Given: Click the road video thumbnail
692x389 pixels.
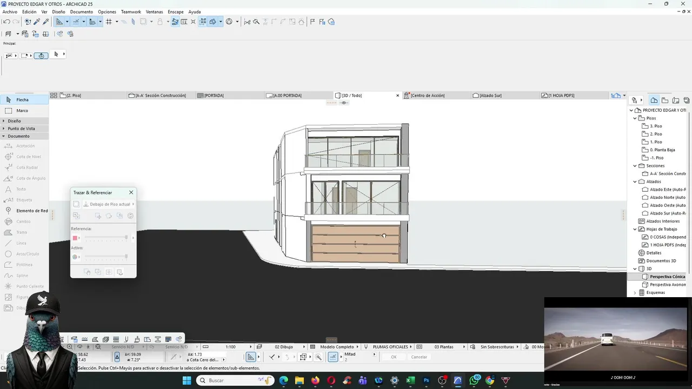Looking at the screenshot, I should 616,338.
